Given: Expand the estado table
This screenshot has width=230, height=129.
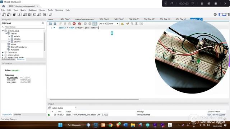Looking at the screenshot, I should click(x=9, y=36).
